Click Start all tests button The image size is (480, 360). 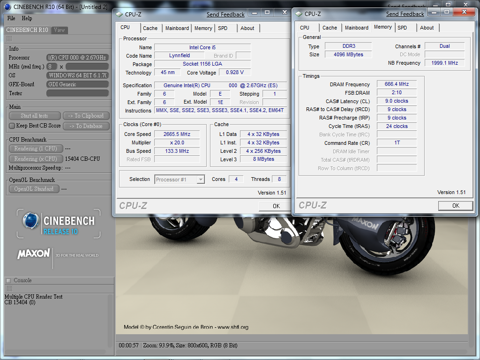point(35,116)
